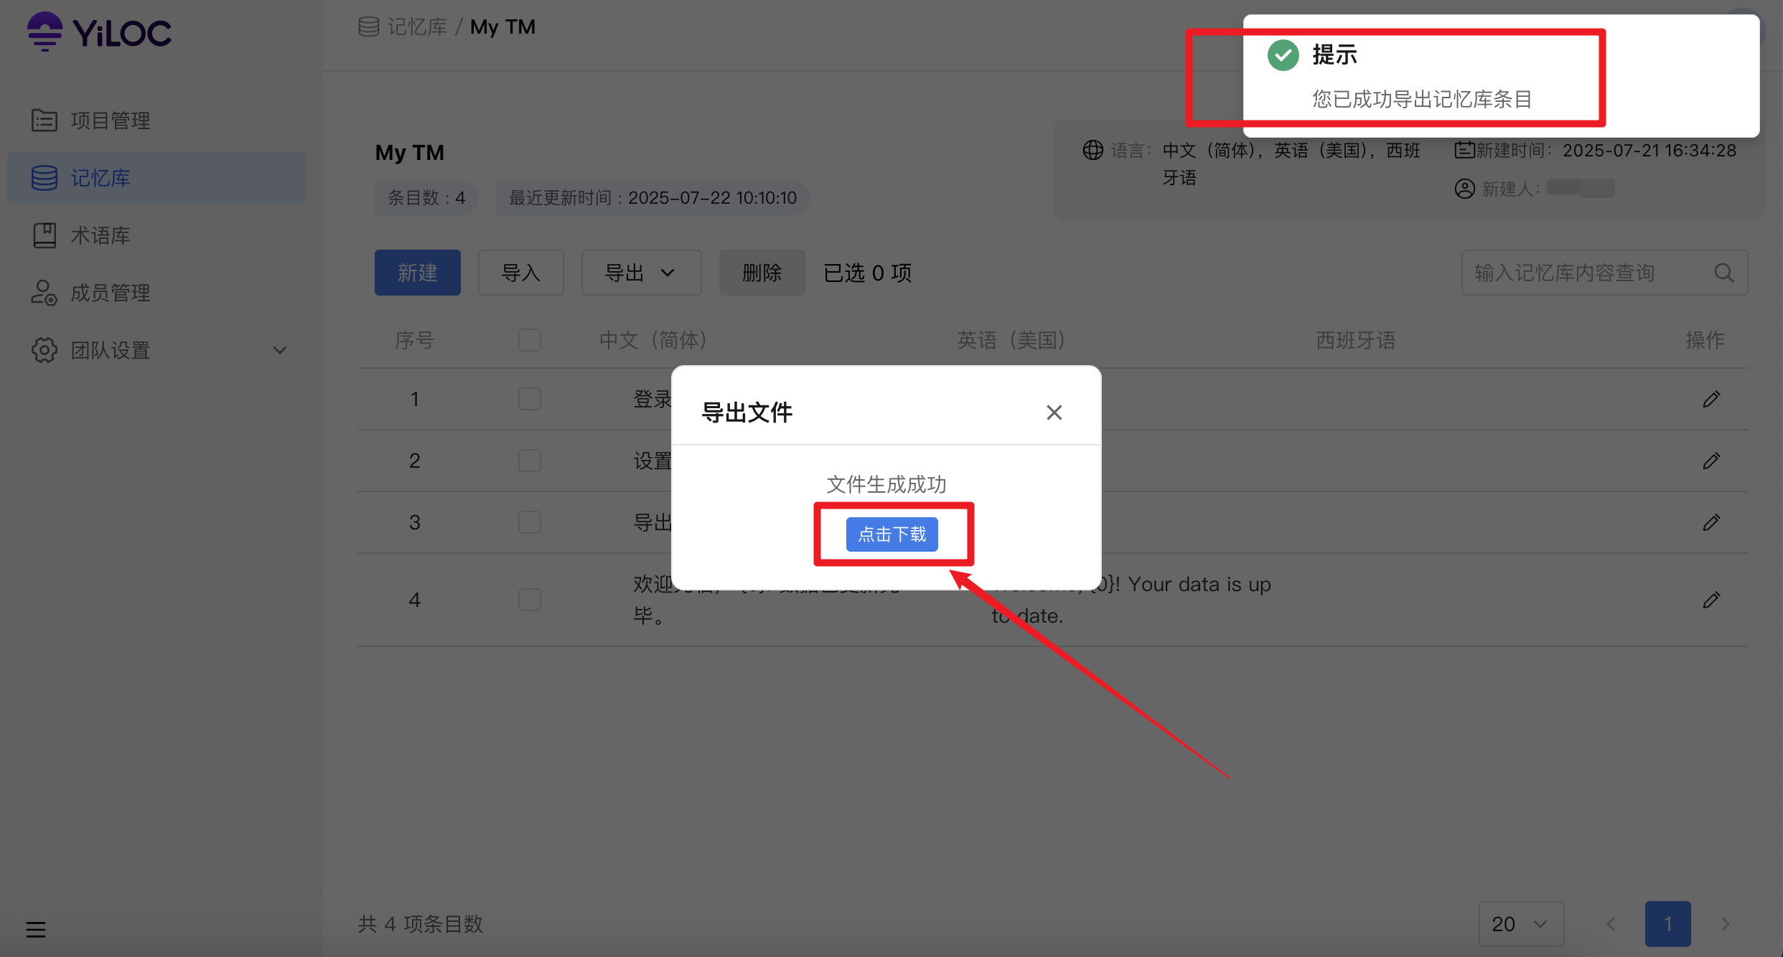The image size is (1783, 957).
Task: Click the 共 4 项条目数 footer text
Action: [421, 924]
